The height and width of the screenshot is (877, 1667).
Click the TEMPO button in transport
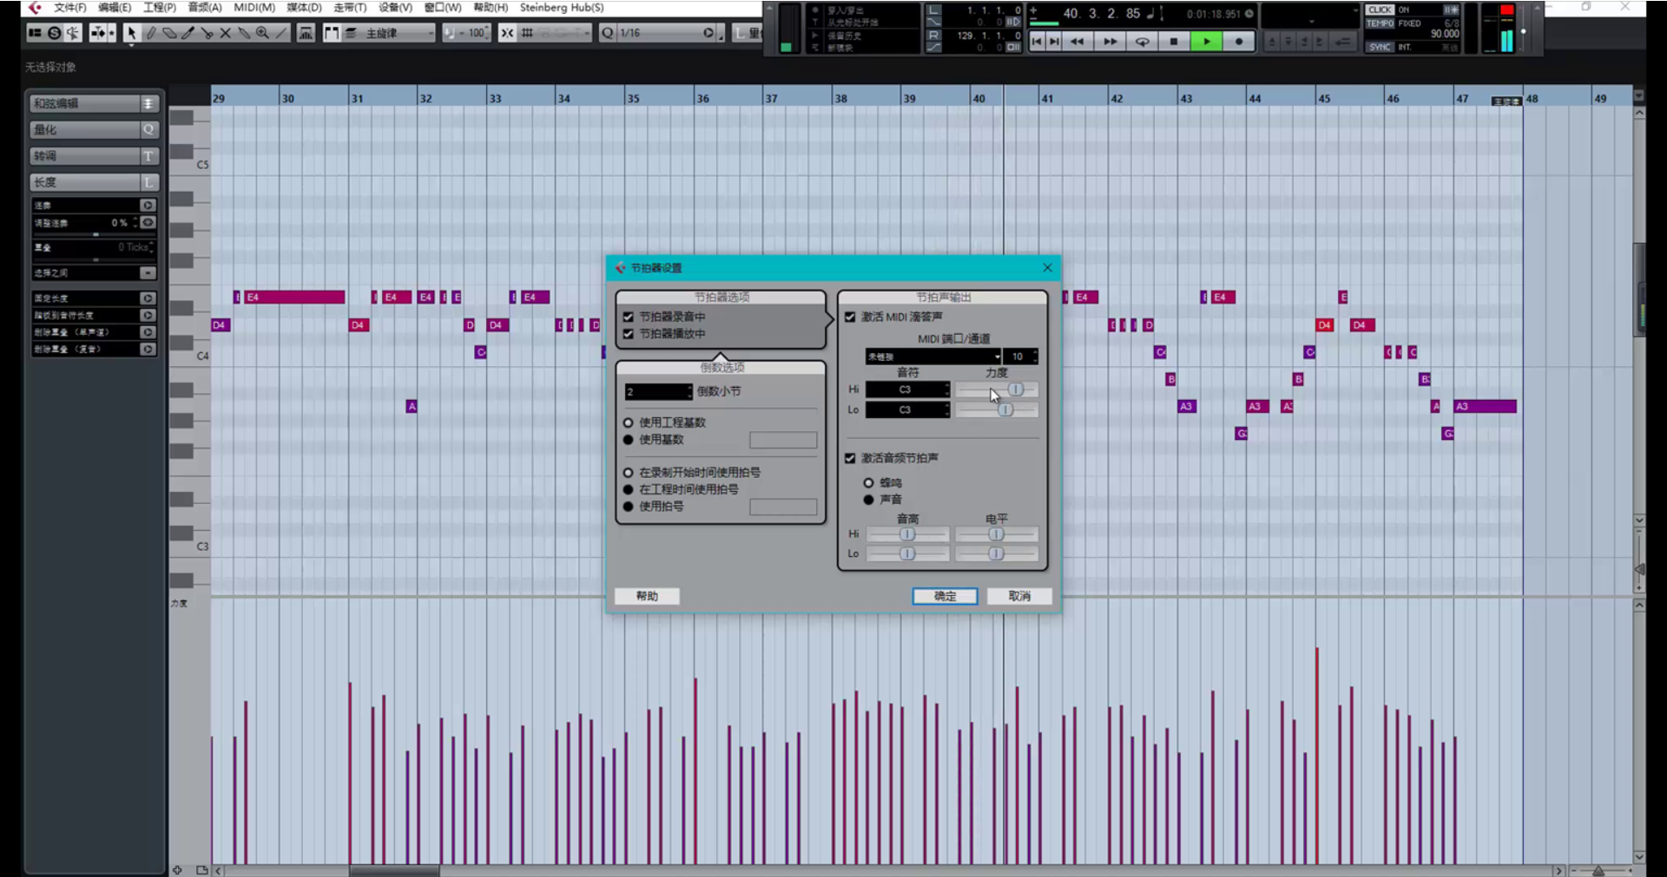[x=1380, y=23]
